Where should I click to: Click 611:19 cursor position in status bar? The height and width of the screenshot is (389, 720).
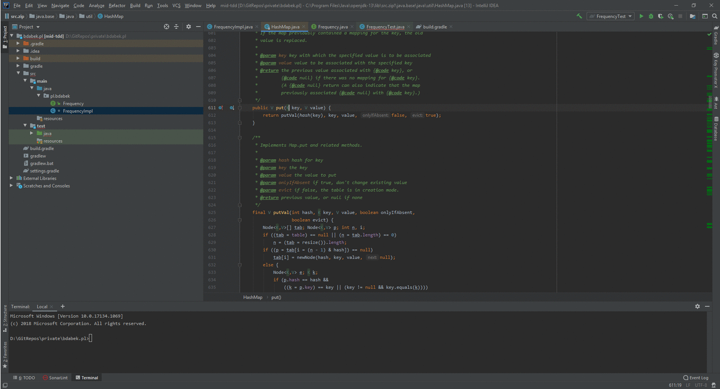tap(675, 385)
